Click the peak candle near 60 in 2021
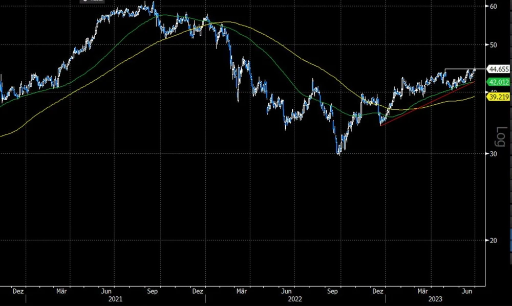 [x=153, y=4]
